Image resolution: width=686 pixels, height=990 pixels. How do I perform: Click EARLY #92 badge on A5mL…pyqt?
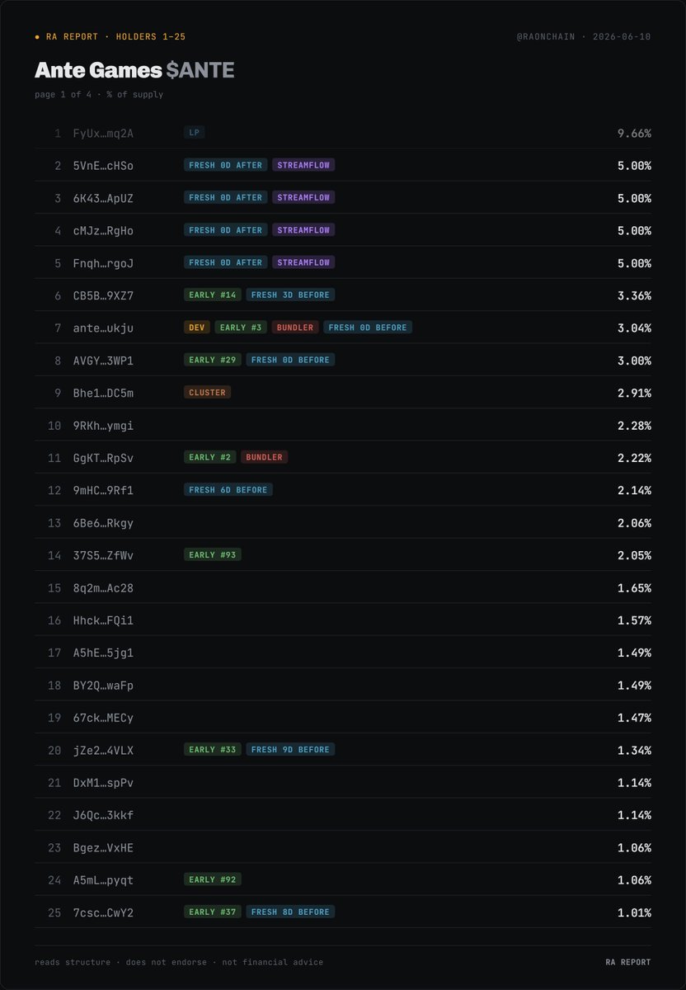(213, 880)
